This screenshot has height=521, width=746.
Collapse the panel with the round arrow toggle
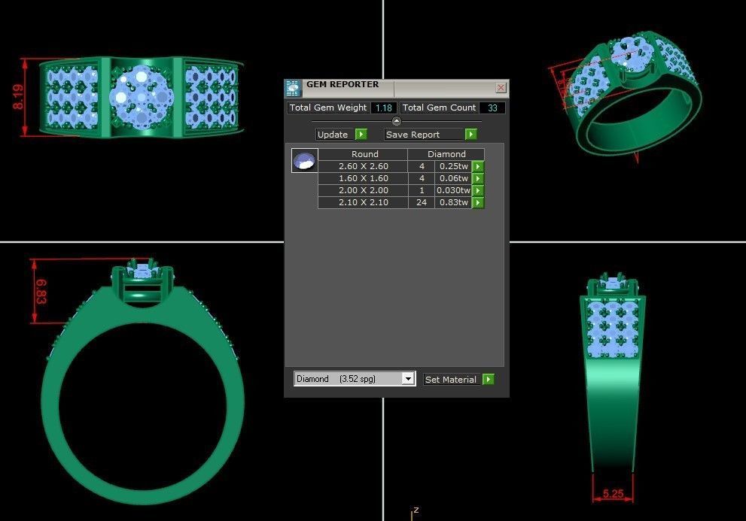tap(396, 121)
